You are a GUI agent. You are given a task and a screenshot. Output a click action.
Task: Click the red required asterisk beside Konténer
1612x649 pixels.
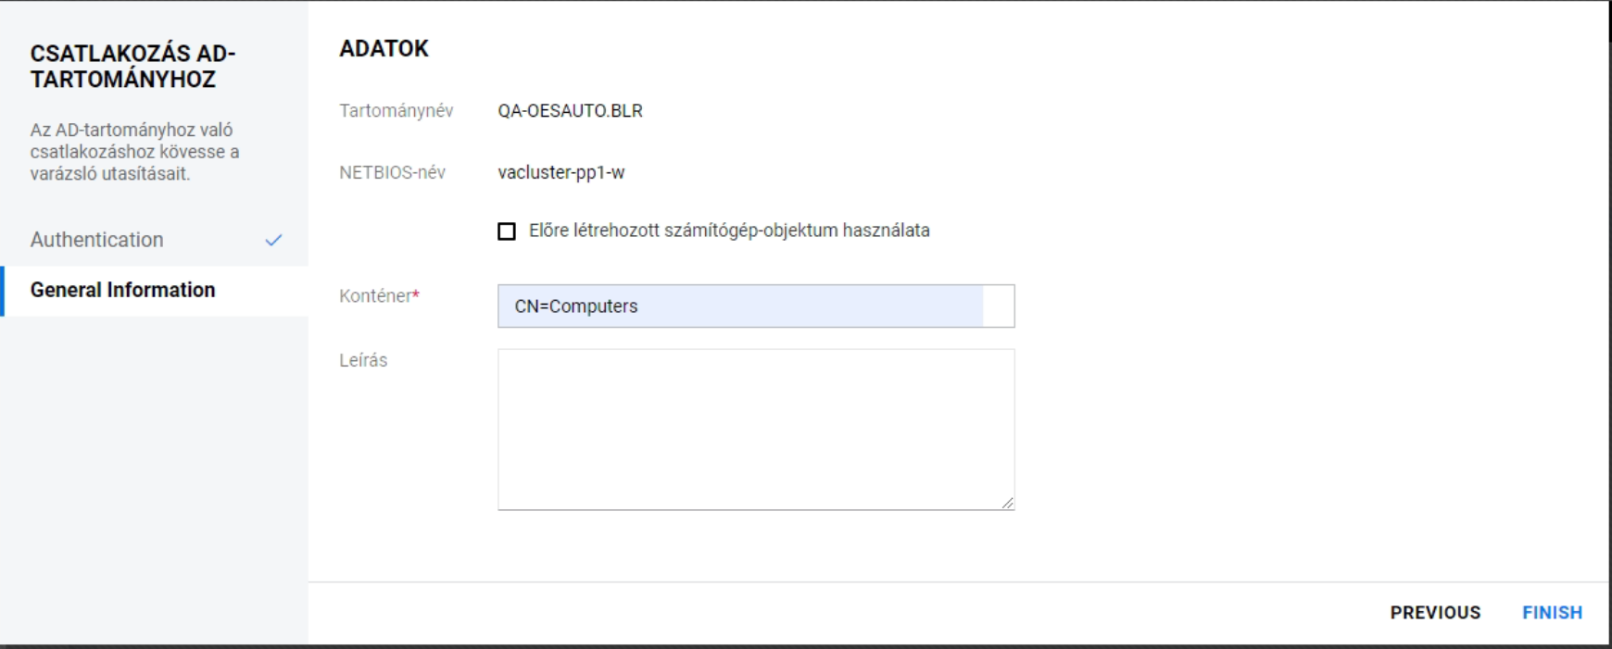[417, 294]
